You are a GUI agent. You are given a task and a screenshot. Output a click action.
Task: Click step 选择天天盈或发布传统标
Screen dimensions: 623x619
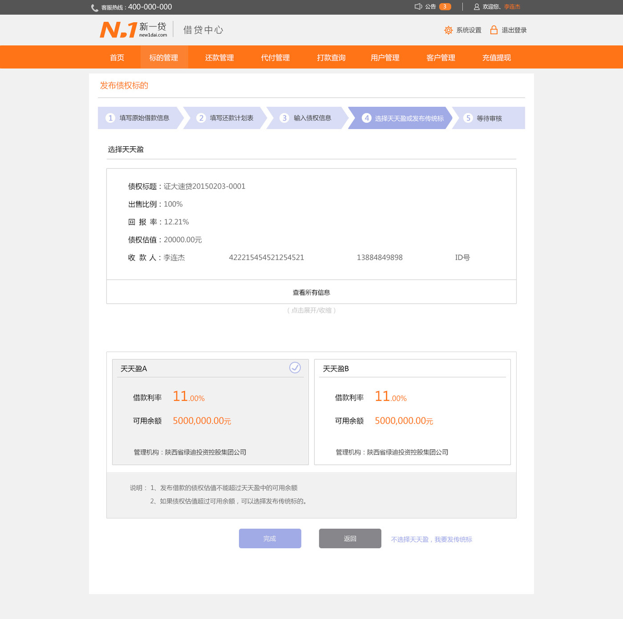click(409, 118)
